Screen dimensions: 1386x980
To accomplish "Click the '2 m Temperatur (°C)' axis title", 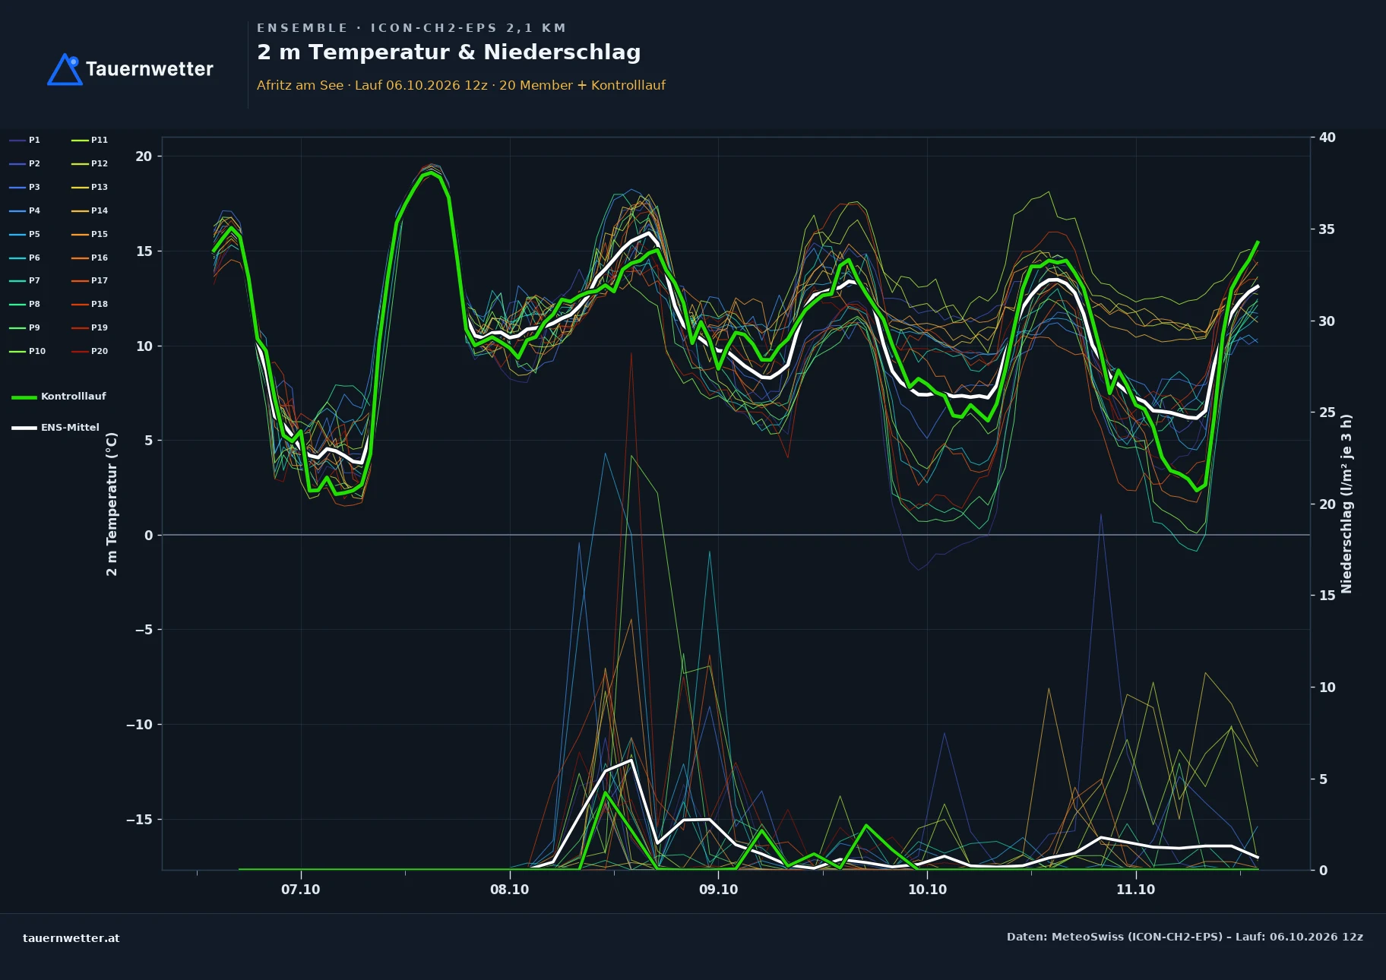I will coord(112,504).
